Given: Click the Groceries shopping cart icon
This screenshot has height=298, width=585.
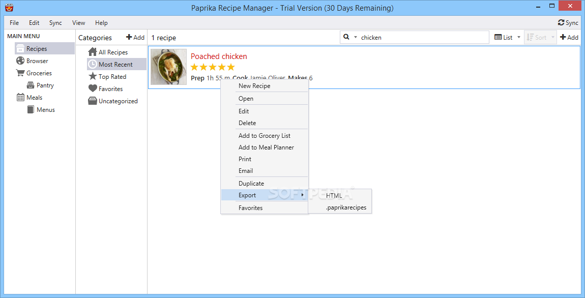Looking at the screenshot, I should tap(20, 73).
